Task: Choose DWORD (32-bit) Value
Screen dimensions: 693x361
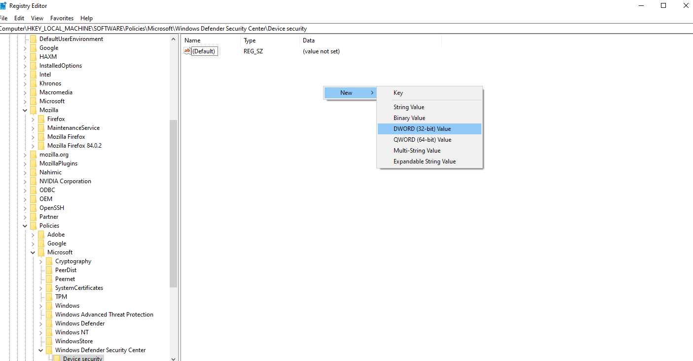Action: coord(430,129)
